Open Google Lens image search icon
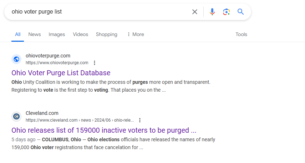Viewport: 305px width, 163px height. coord(226,12)
